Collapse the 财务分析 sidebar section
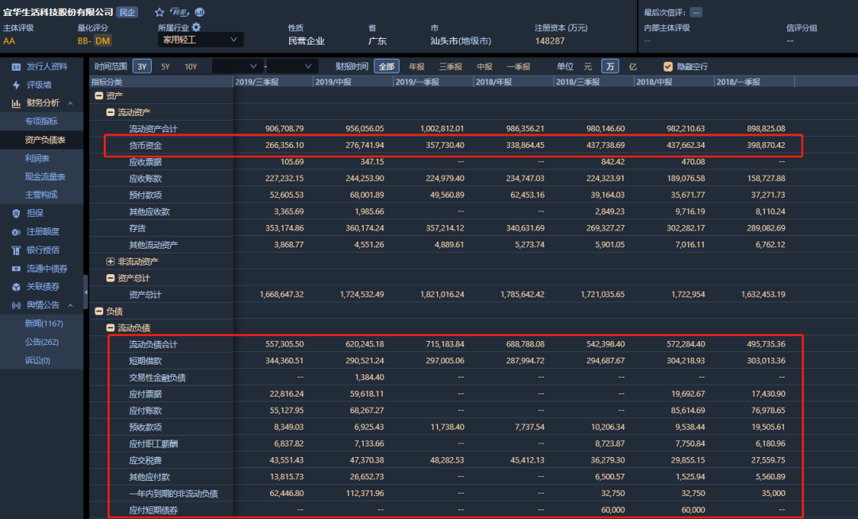 click(69, 103)
